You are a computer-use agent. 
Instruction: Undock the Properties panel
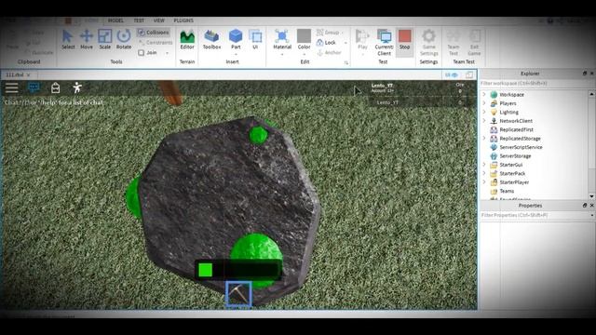coord(585,205)
